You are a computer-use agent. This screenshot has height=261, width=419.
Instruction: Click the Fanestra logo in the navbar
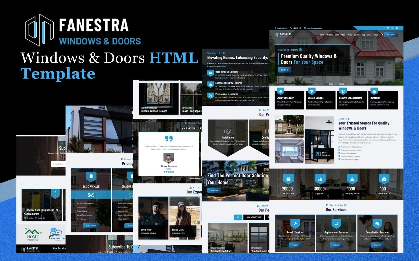pos(284,34)
